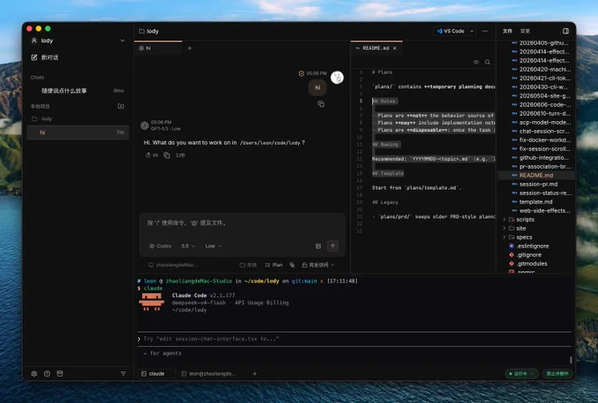Open the more options ellipsis menu
The height and width of the screenshot is (403, 598).
tap(485, 31)
